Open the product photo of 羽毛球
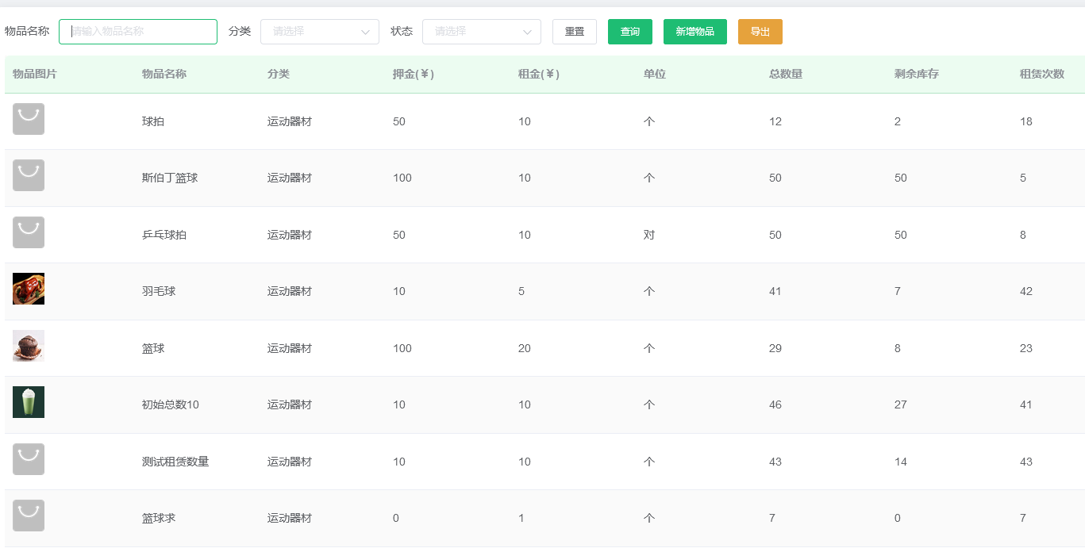Viewport: 1085px width, 552px height. (x=28, y=289)
